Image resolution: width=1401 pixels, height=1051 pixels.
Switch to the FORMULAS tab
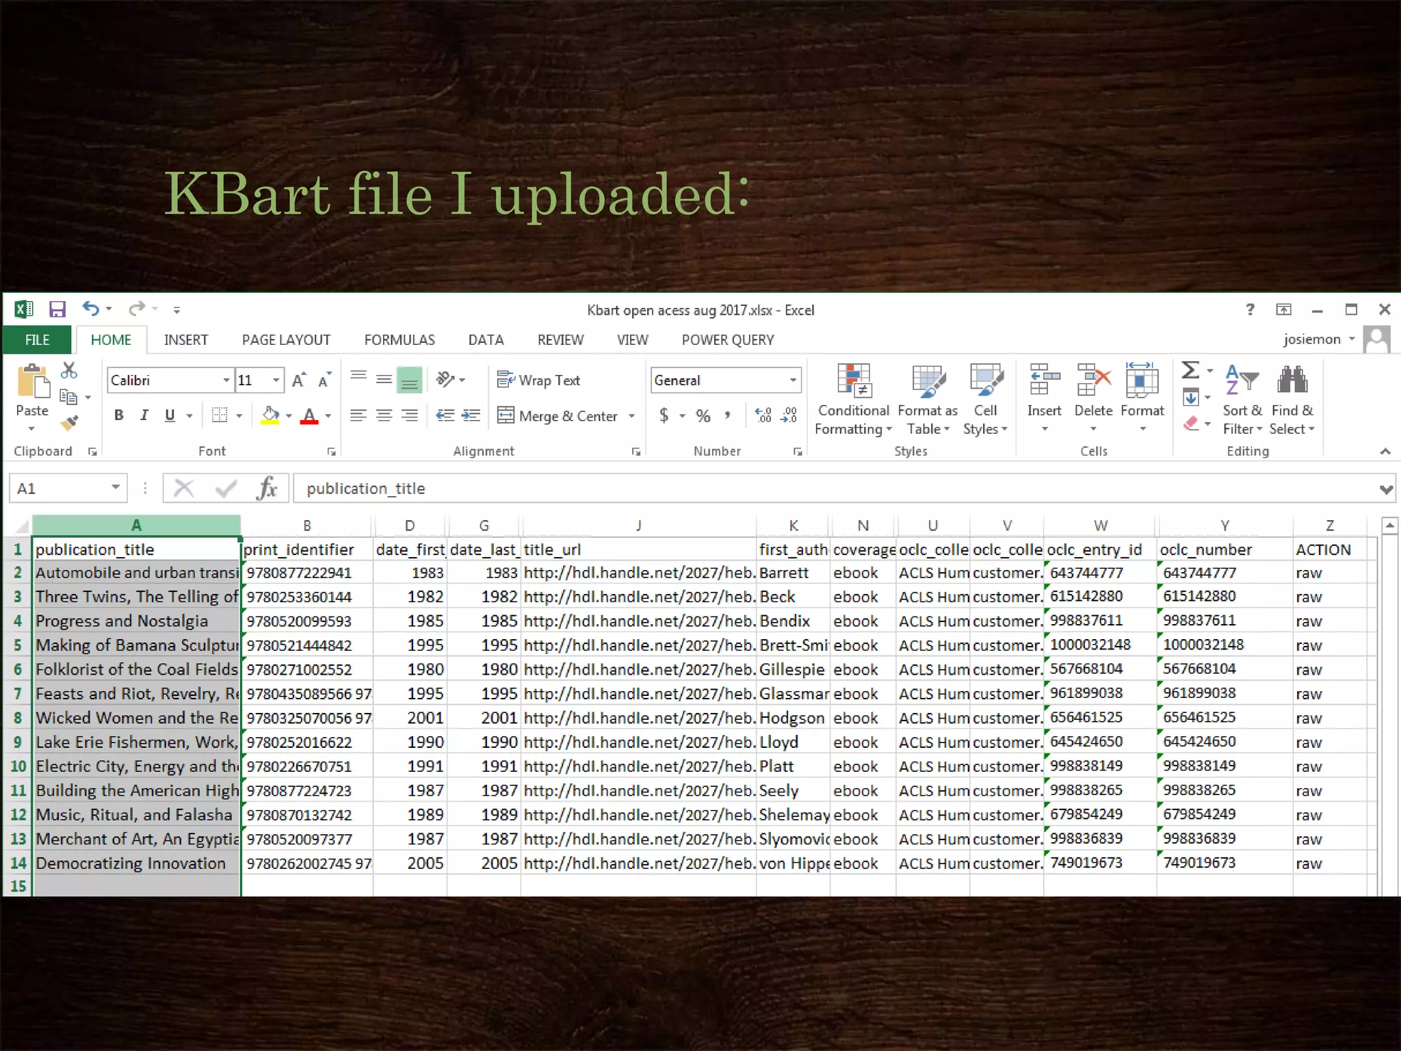[x=400, y=340]
